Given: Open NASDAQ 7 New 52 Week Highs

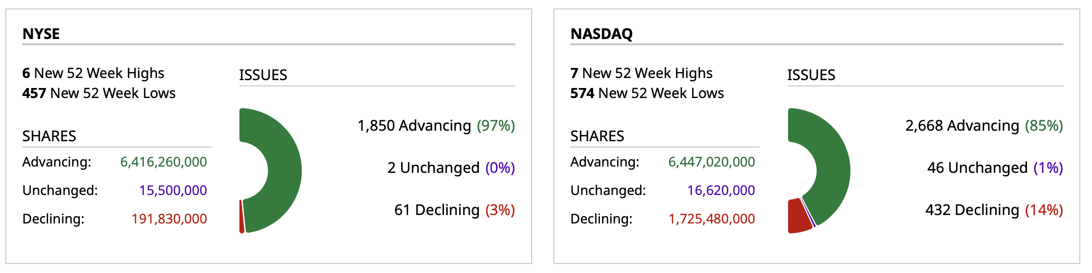Looking at the screenshot, I should pos(641,73).
